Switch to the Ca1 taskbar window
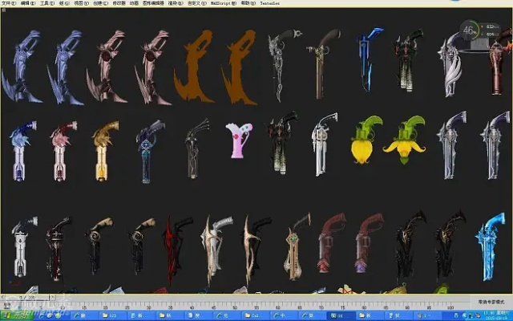This screenshot has width=513, height=321. point(253,315)
